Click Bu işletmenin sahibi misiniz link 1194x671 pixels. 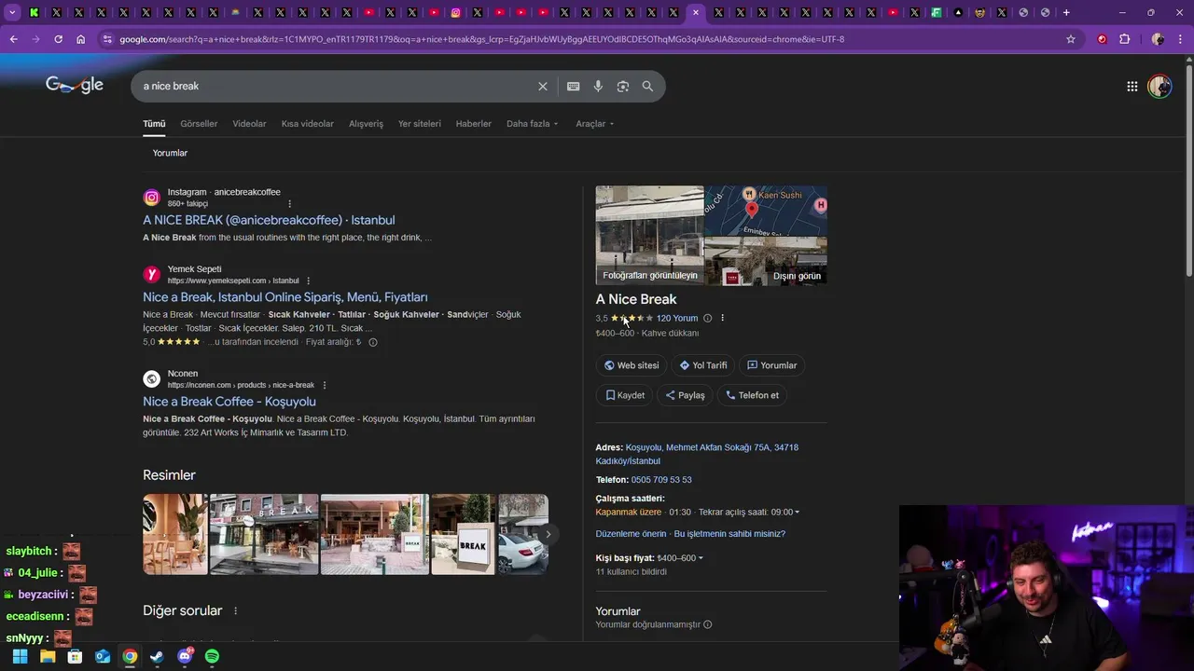tap(729, 534)
